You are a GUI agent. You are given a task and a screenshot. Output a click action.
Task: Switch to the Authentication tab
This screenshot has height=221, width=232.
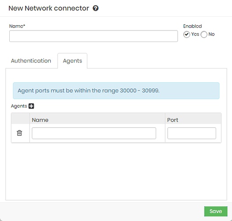(x=31, y=61)
